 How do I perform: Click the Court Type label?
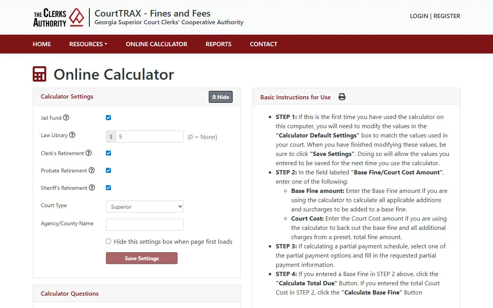(x=54, y=205)
